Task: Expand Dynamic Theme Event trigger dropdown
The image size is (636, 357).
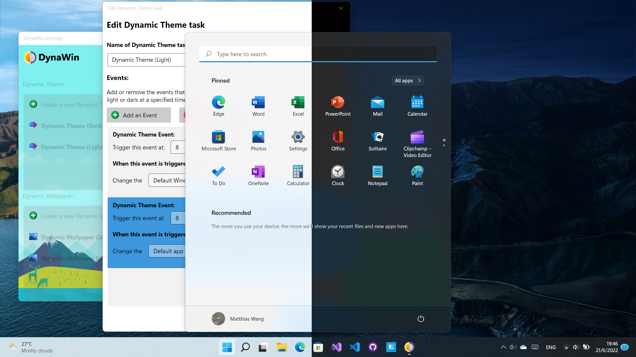Action: tap(178, 147)
